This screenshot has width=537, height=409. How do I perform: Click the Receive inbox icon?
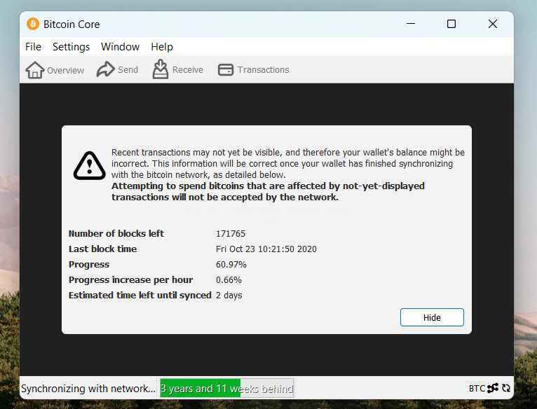point(161,69)
